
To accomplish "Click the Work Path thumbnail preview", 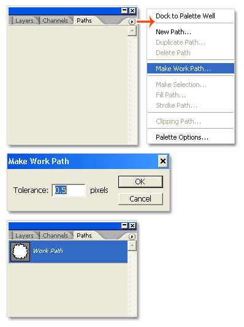I will (20, 252).
